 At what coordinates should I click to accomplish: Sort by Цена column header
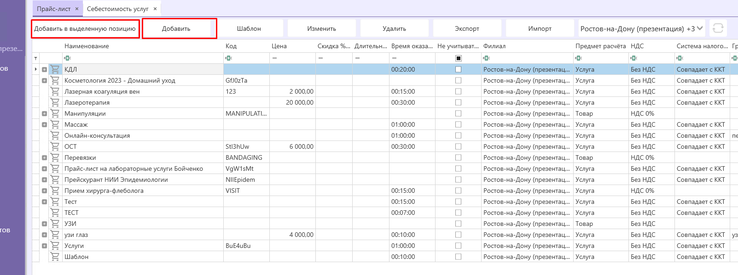click(292, 46)
